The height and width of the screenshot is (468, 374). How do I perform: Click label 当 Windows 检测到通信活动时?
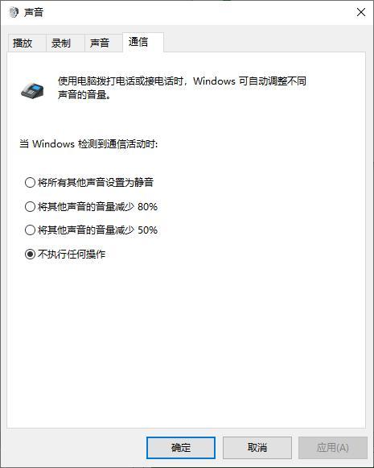(88, 144)
